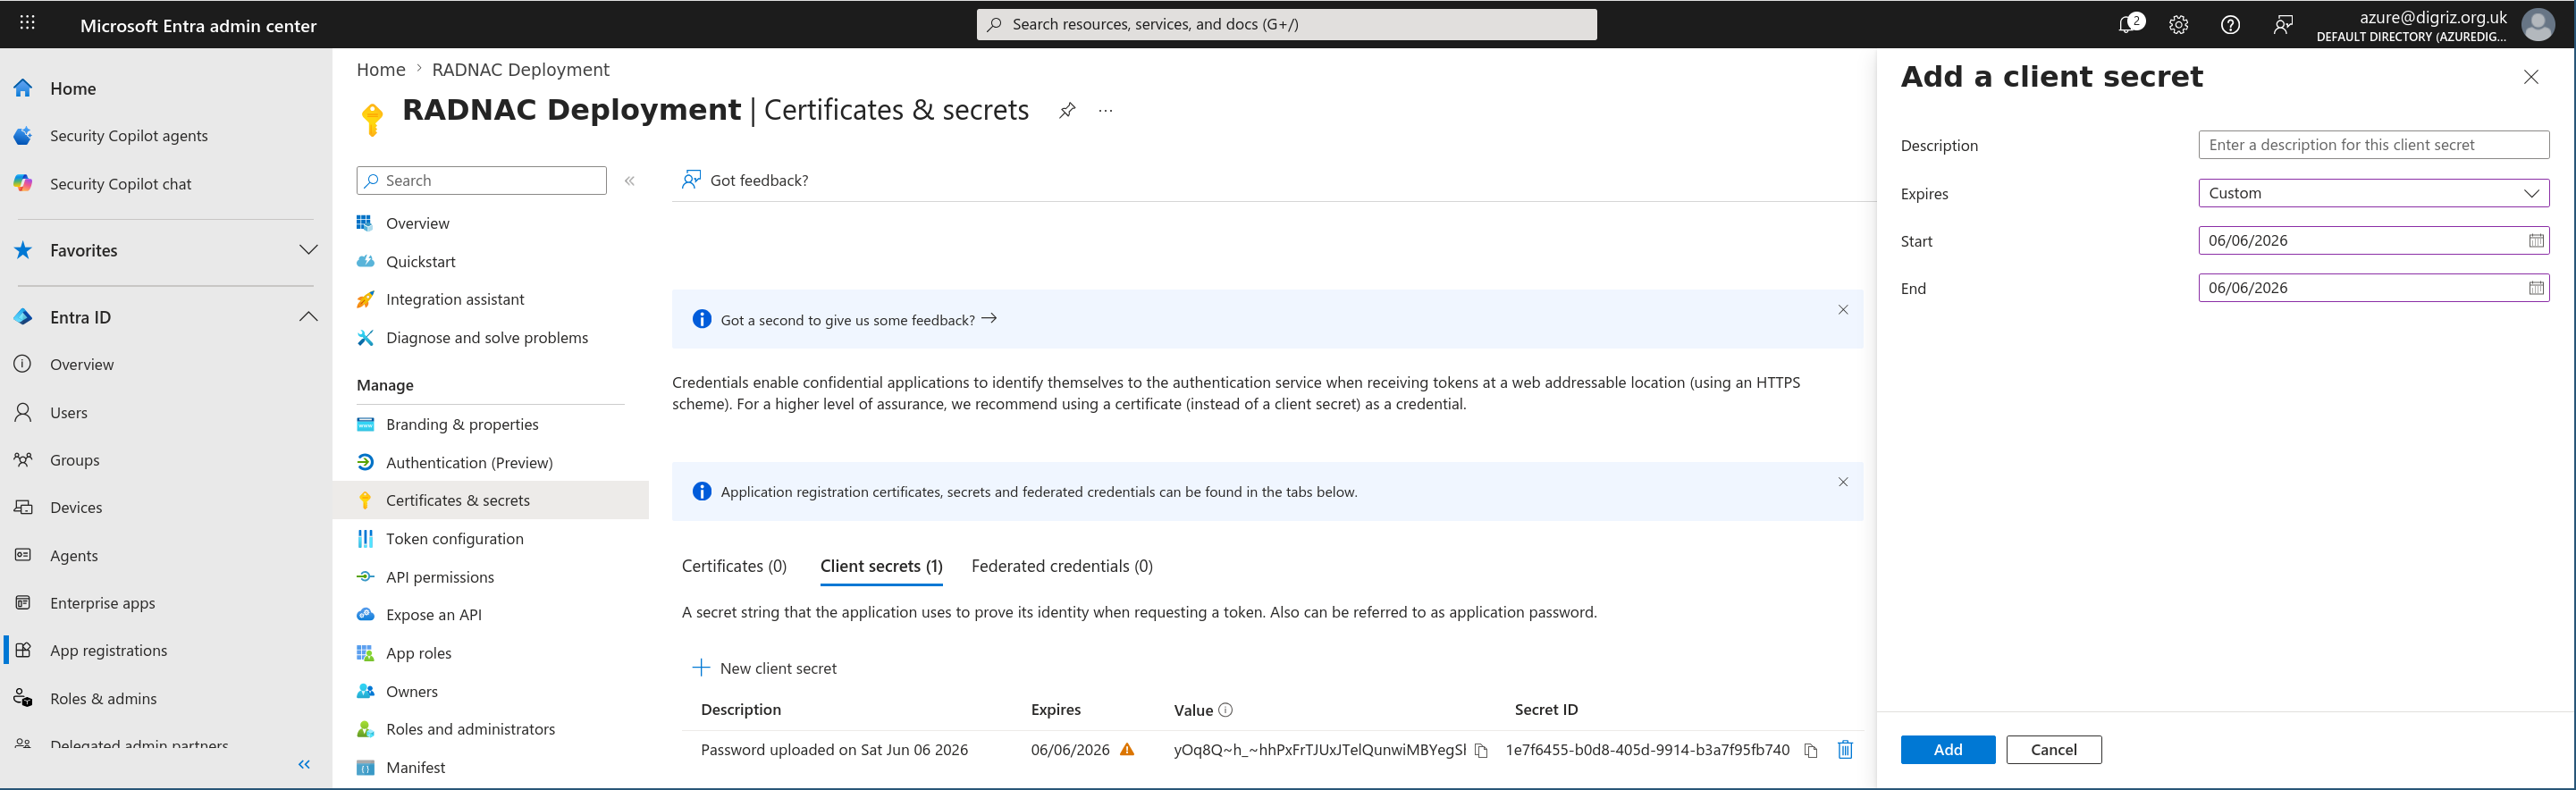This screenshot has width=2576, height=790.
Task: Go to Home breadcrumb
Action: [x=381, y=69]
